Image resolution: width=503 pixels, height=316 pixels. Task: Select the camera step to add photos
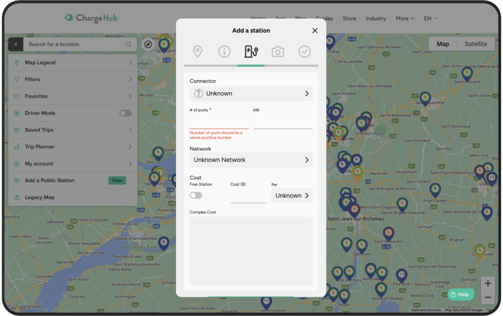click(x=278, y=51)
